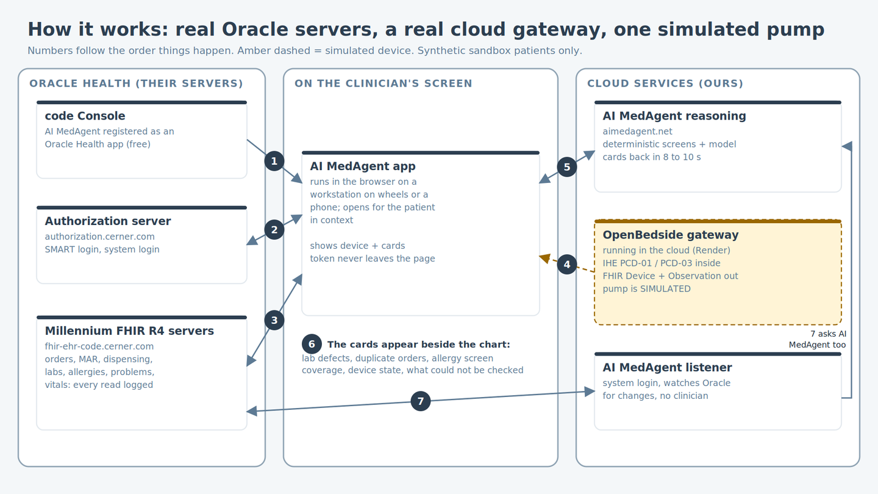Click 'vitals: every read logged' line

tap(99, 385)
